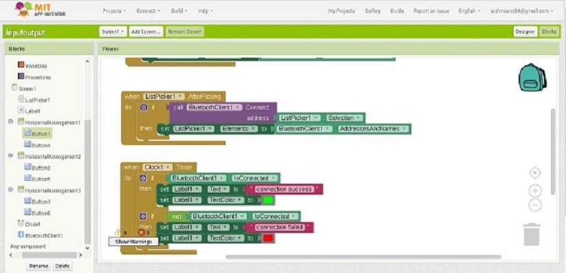Collapse the HorizontalArrangement3 tree node

click(11, 190)
